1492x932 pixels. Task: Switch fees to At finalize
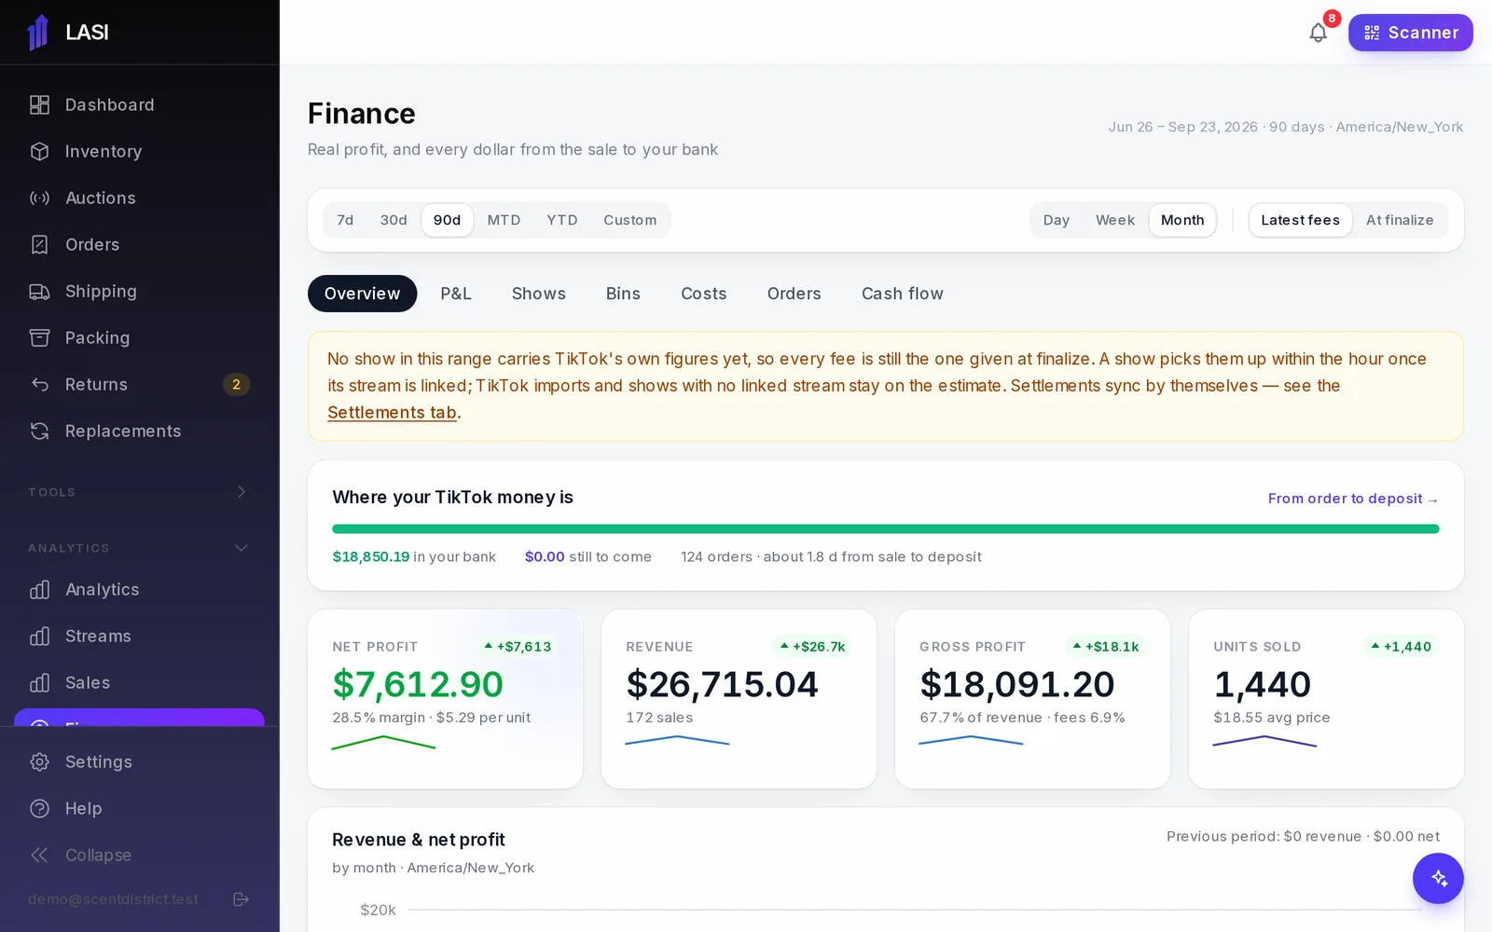[x=1400, y=220]
